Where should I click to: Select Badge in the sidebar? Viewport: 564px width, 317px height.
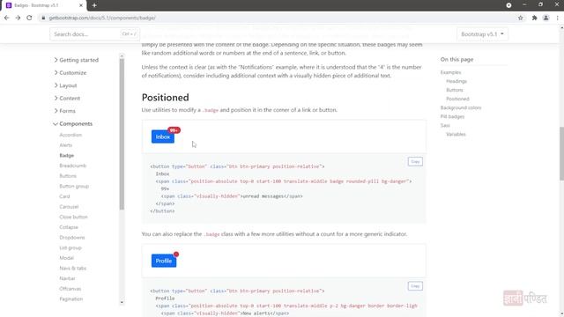(x=67, y=155)
